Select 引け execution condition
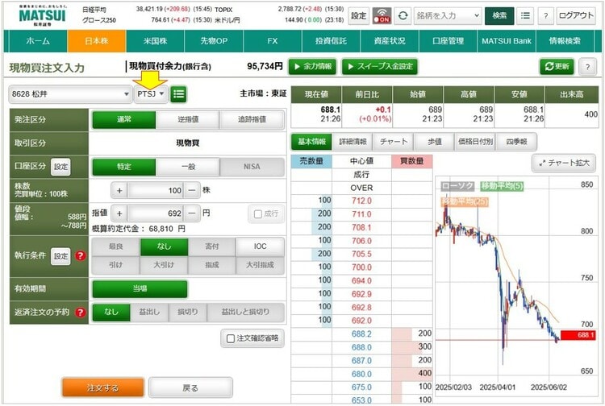Viewport: 605px width, 406px height. pos(115,265)
